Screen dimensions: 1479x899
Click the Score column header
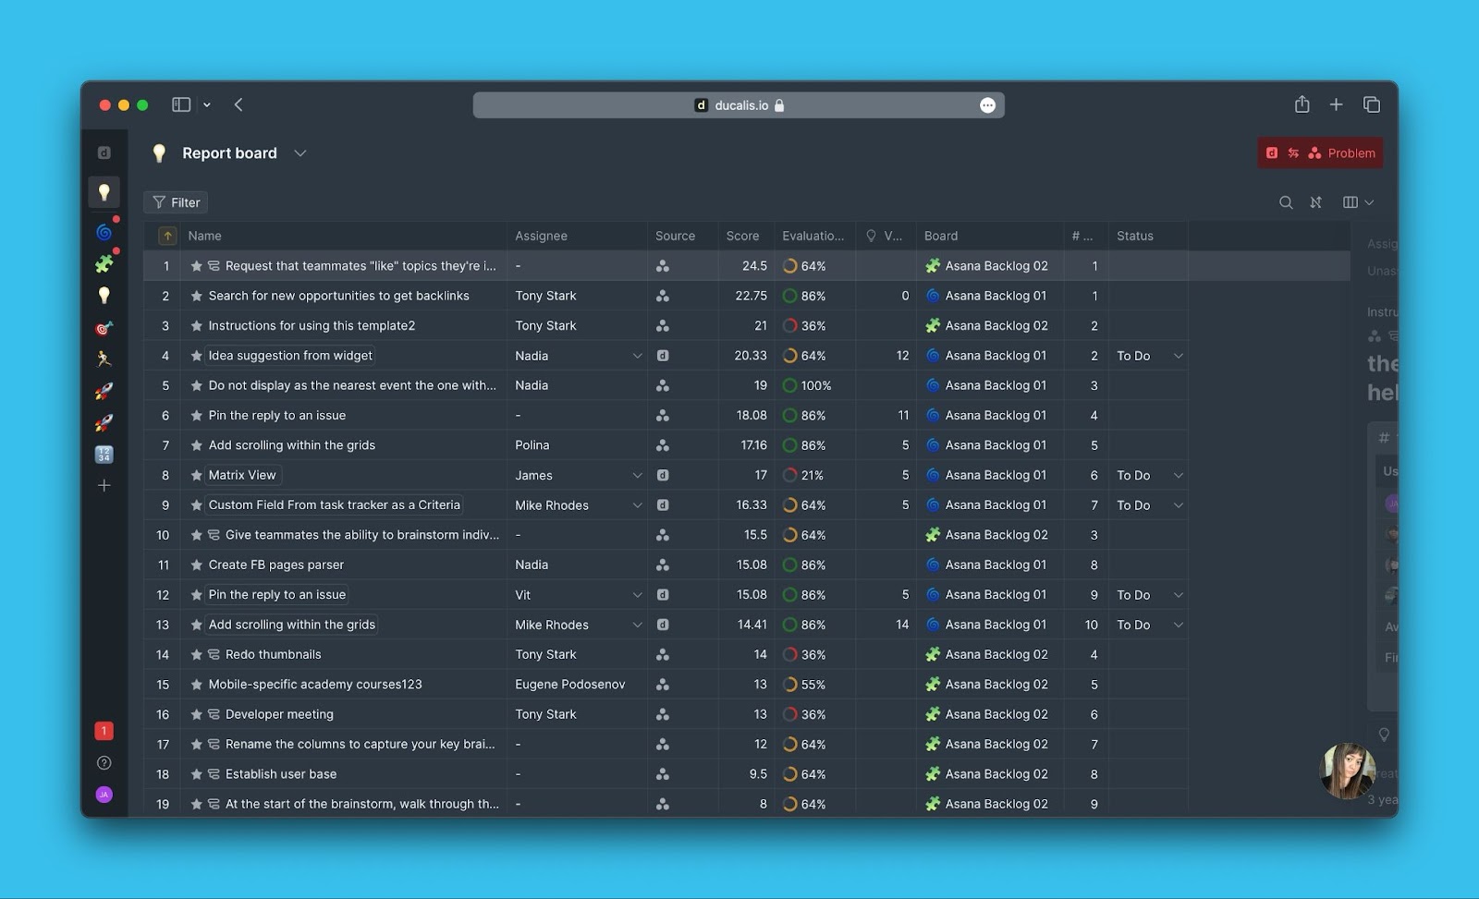[742, 237]
